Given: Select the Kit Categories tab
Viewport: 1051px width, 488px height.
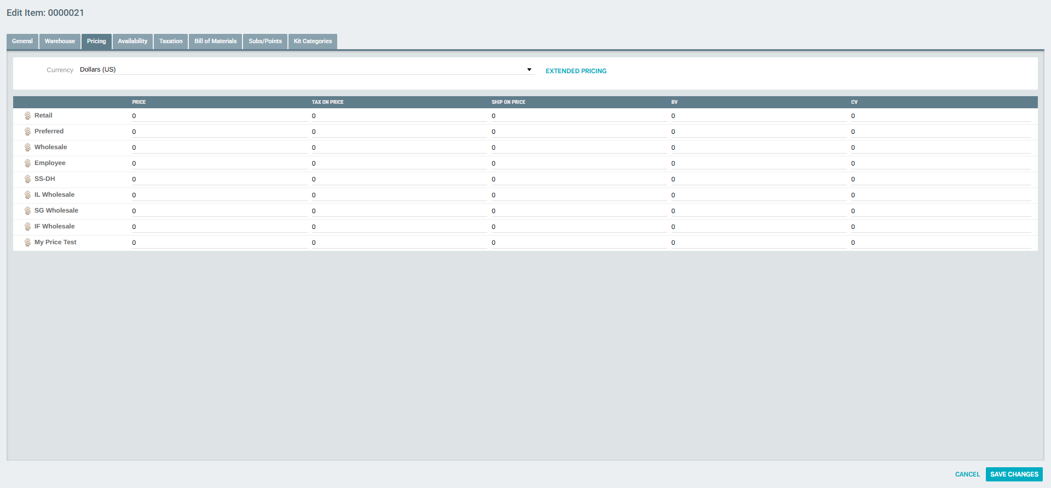Looking at the screenshot, I should point(313,42).
